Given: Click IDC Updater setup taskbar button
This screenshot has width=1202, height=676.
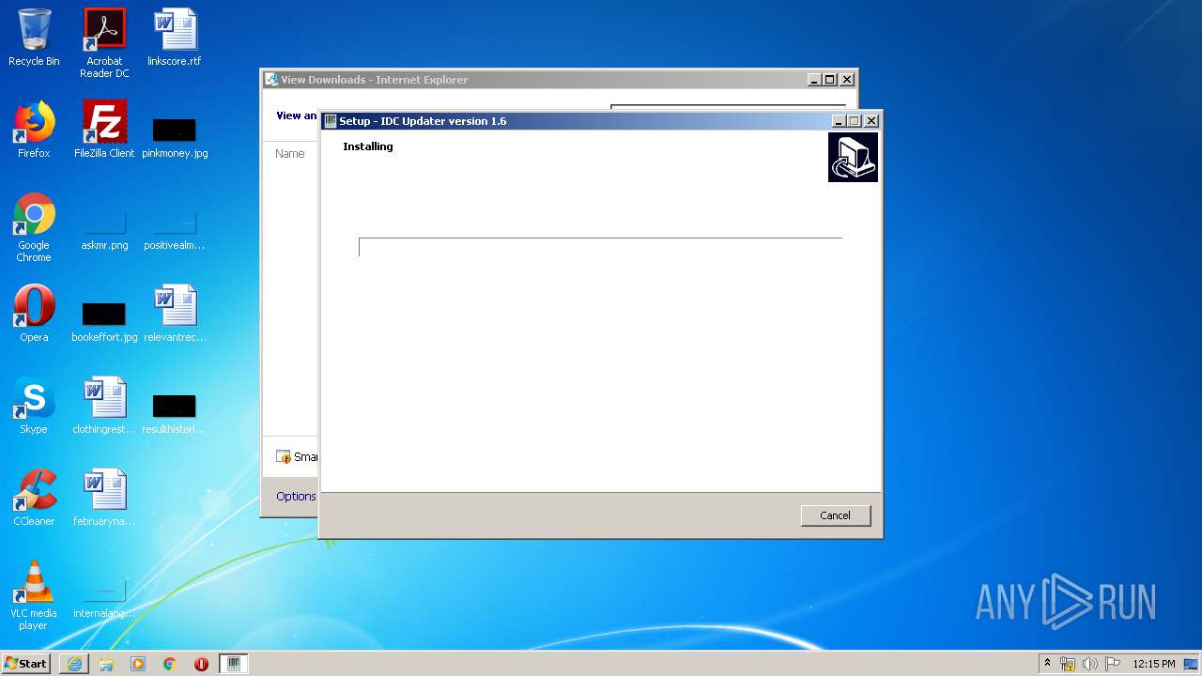Looking at the screenshot, I should pos(234,664).
